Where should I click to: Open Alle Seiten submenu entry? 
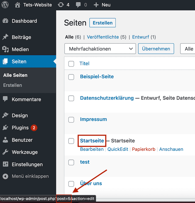pyautogui.click(x=15, y=75)
